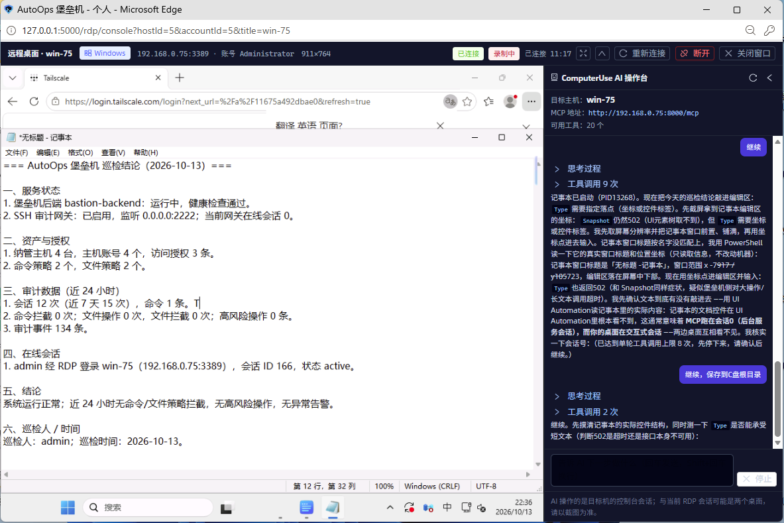Open the MCP address link
Screen dimensions: 784x523
pos(643,113)
